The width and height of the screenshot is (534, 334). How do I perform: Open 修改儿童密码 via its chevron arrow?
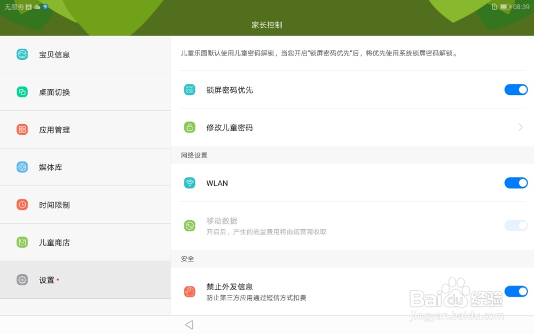coord(521,128)
